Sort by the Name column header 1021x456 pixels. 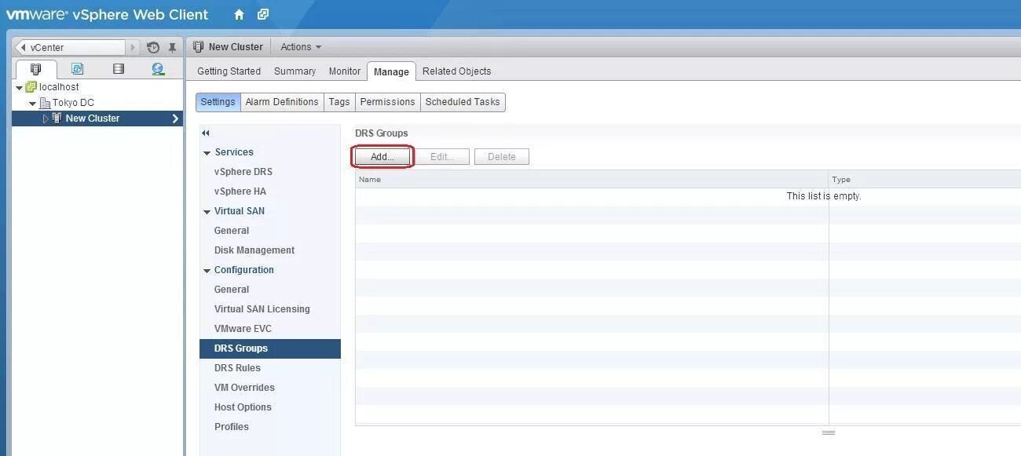(x=591, y=179)
